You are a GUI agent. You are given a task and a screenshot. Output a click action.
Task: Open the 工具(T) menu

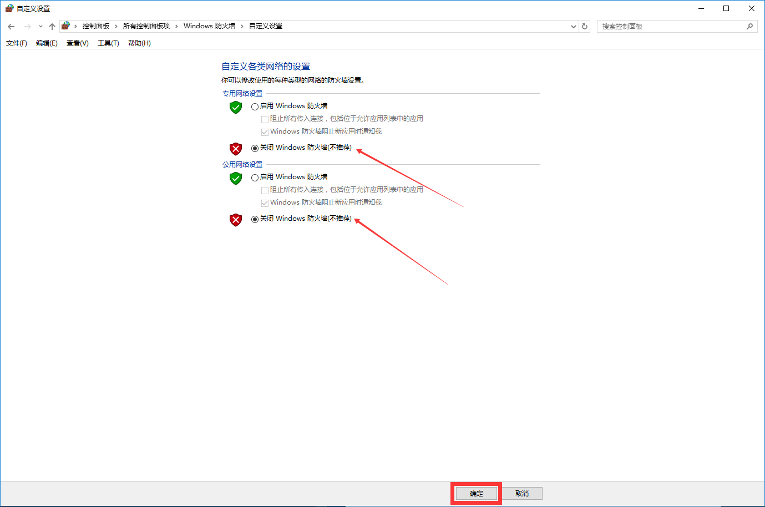(x=108, y=43)
